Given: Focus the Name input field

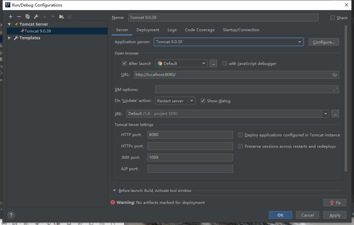Looking at the screenshot, I should pos(223,18).
